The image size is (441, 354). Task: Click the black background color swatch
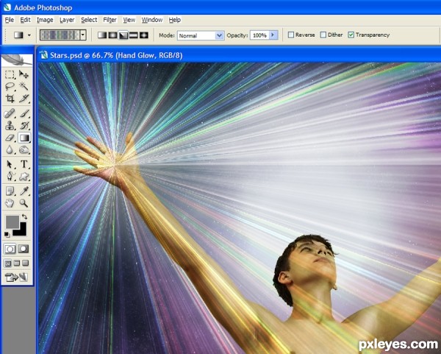point(23,232)
